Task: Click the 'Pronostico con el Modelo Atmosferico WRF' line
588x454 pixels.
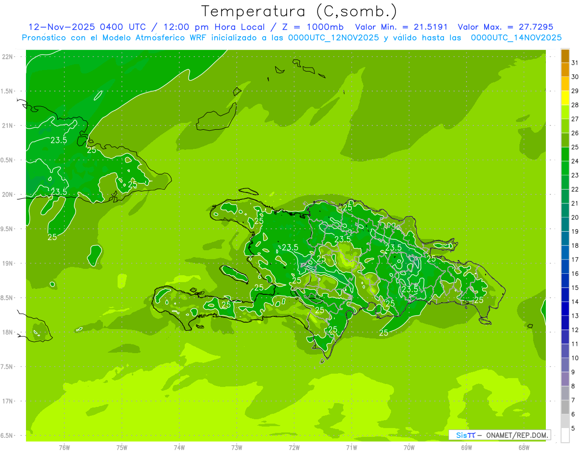Action: tap(115, 37)
